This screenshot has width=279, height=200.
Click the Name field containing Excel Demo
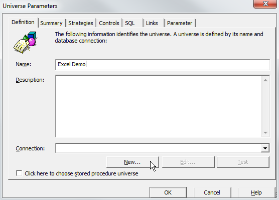point(163,64)
